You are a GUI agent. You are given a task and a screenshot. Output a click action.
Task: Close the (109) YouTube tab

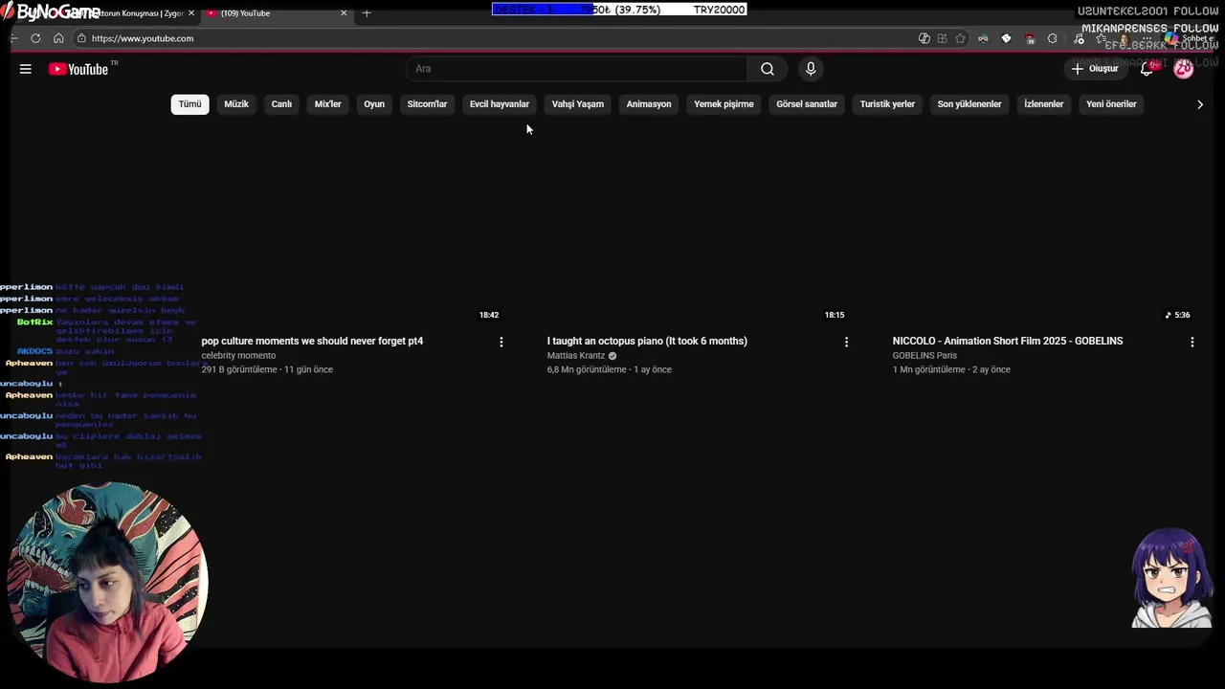pos(344,13)
